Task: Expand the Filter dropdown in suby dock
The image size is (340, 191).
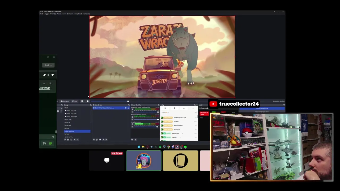Action: 165,112
